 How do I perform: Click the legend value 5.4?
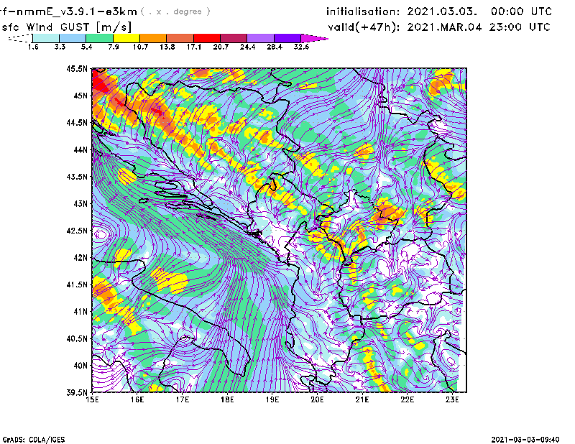[86, 47]
